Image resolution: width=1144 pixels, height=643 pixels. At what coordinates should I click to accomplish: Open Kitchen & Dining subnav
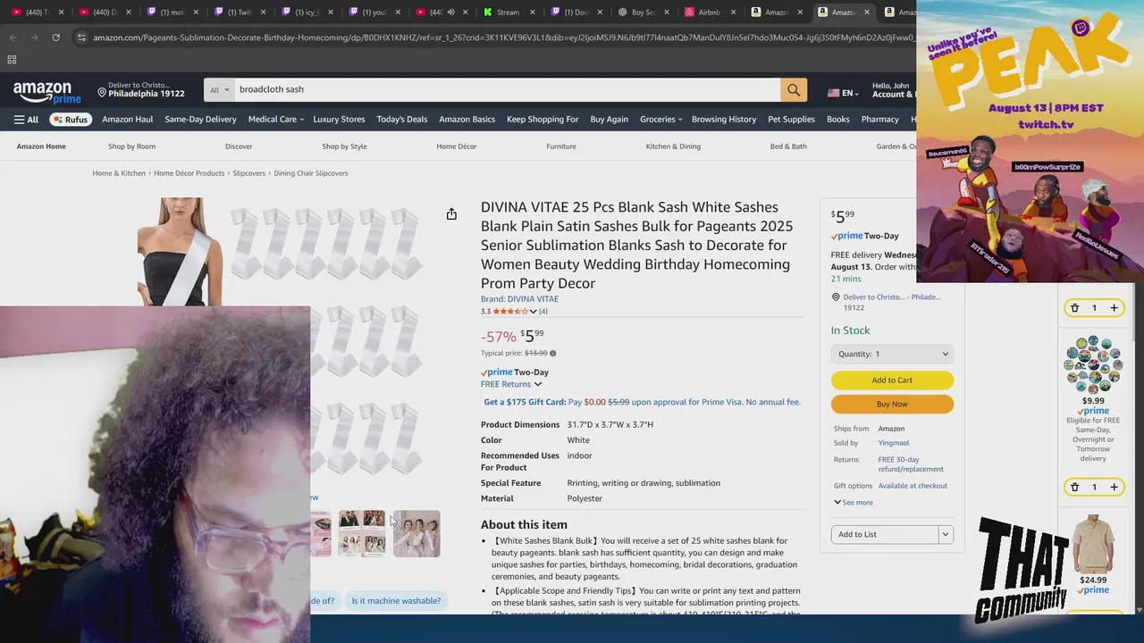(673, 146)
